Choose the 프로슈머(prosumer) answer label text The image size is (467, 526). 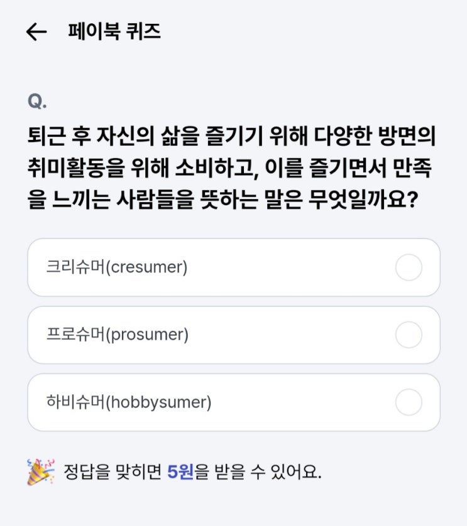118,335
